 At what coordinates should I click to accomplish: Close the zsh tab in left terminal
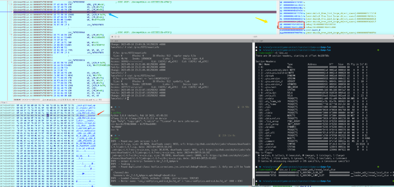pos(112,41)
